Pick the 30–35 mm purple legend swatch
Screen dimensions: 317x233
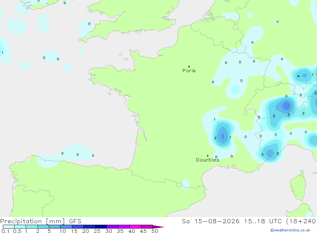click(113, 227)
